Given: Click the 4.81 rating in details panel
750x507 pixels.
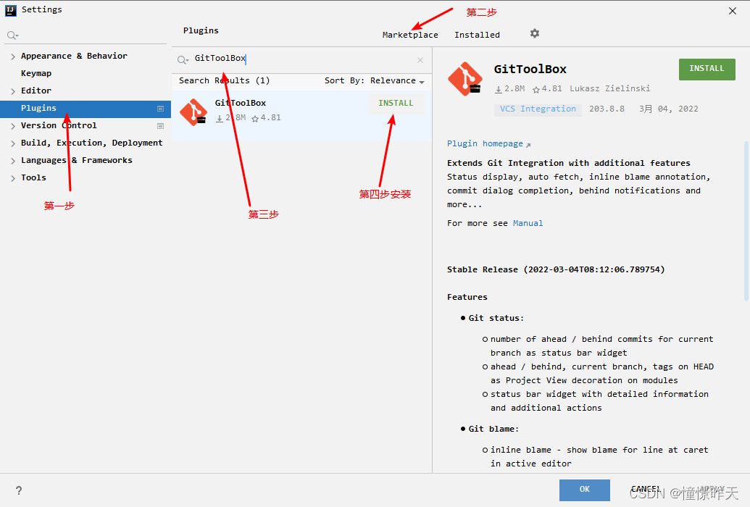Looking at the screenshot, I should [x=547, y=89].
